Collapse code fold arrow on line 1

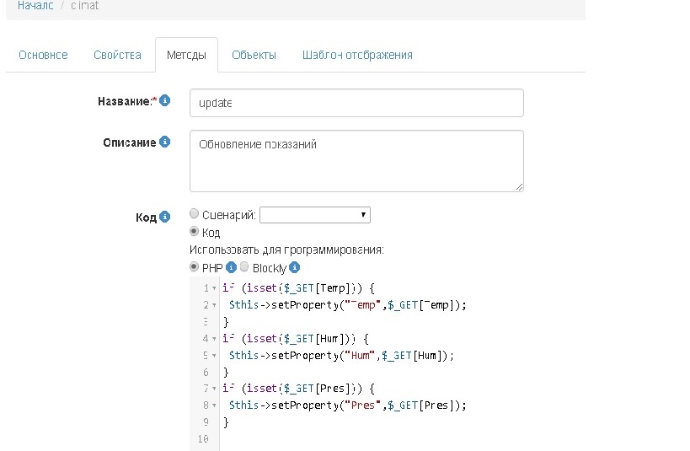(214, 289)
